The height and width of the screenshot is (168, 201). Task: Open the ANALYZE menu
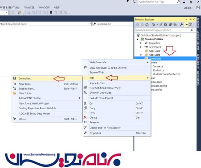[28, 7]
